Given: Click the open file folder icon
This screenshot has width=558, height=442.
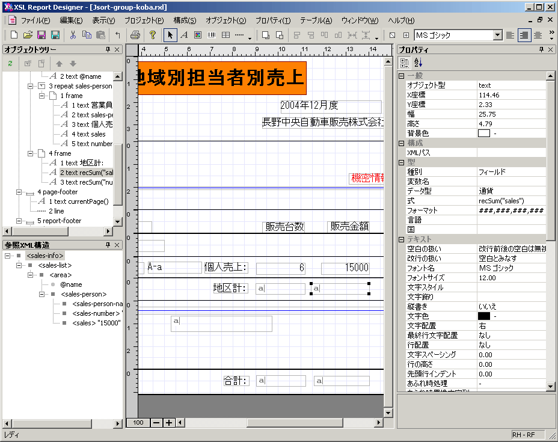Looking at the screenshot, I should coord(28,35).
